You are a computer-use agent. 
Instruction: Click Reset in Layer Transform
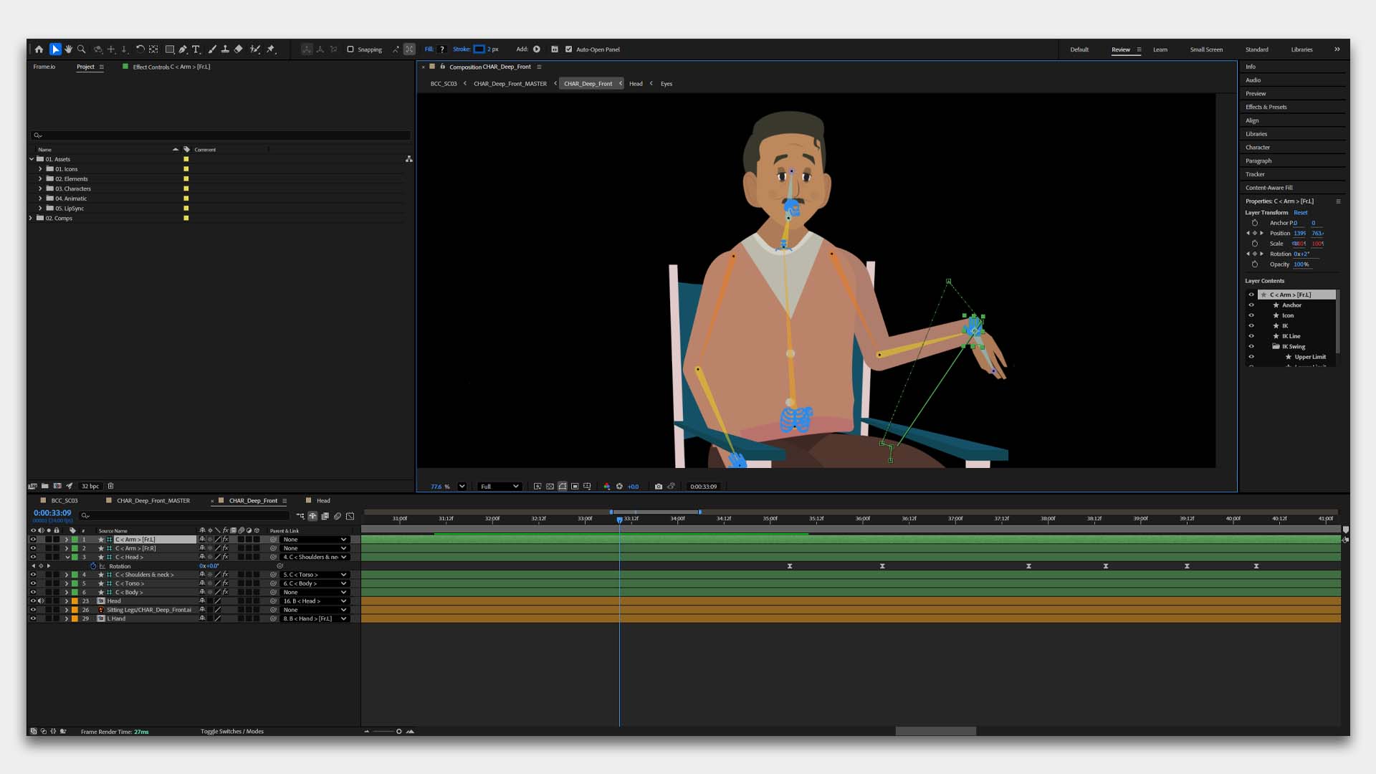coord(1300,213)
